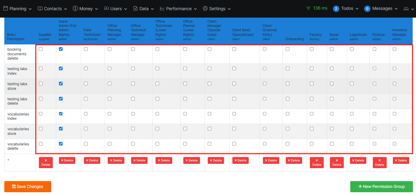
Task: Check vocabularies delete for Inventory Manager
Action: pyautogui.click(x=394, y=144)
